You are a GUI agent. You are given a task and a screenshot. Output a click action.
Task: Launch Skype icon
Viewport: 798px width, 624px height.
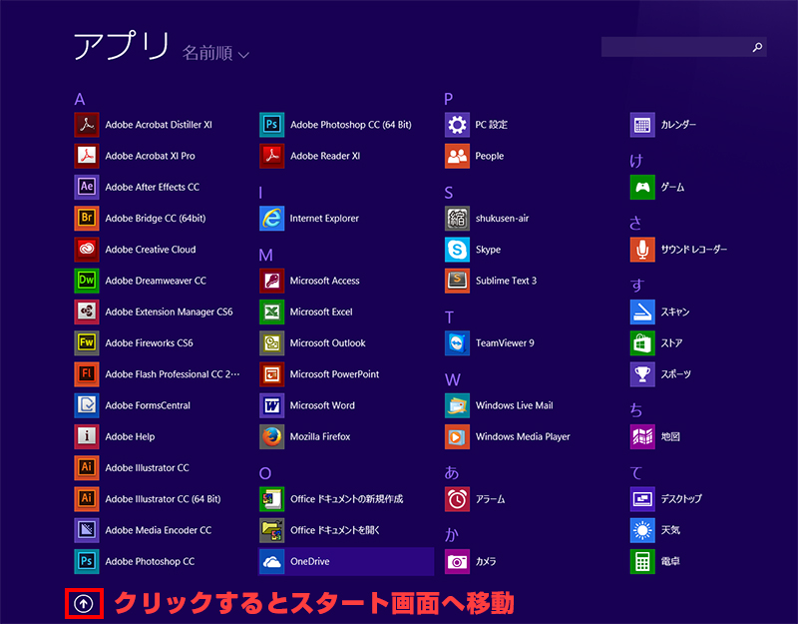[457, 250]
